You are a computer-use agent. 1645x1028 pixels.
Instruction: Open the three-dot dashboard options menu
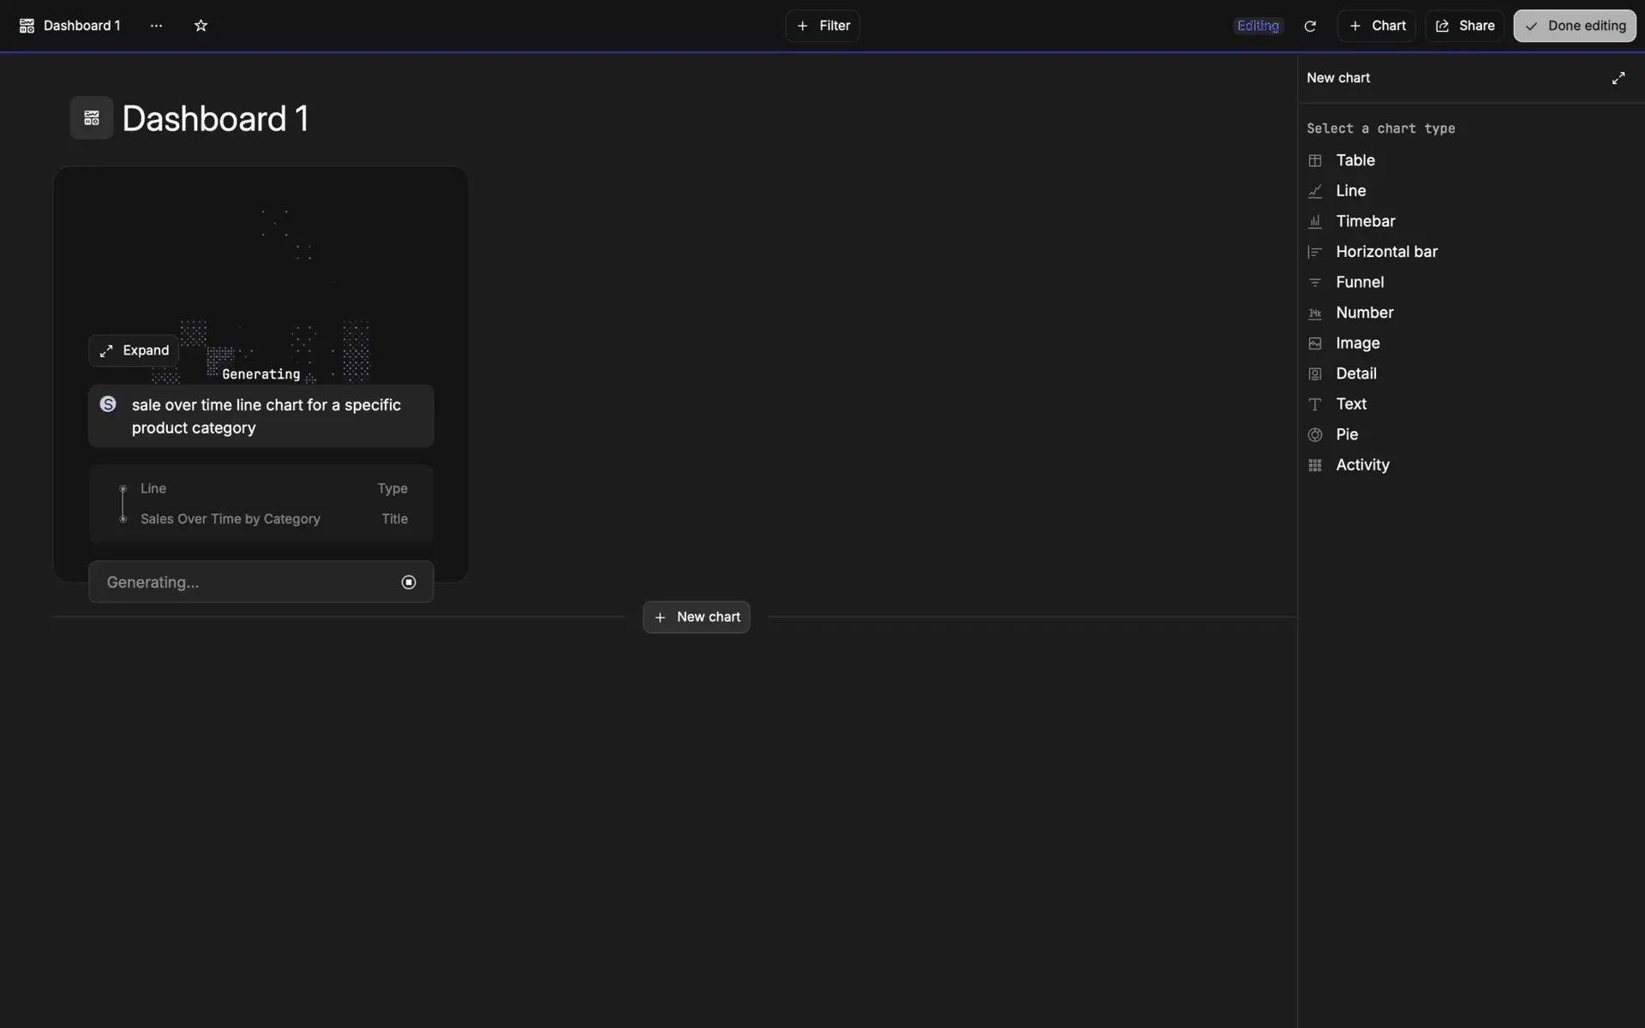click(x=156, y=26)
